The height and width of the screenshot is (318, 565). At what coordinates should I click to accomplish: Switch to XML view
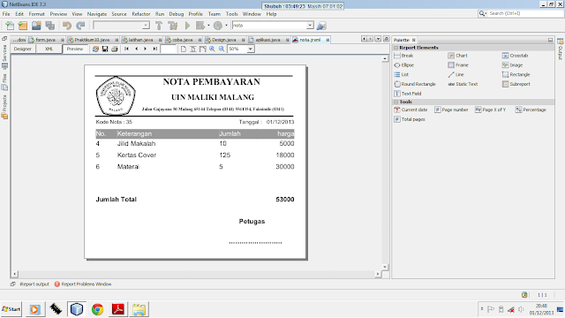[x=49, y=49]
